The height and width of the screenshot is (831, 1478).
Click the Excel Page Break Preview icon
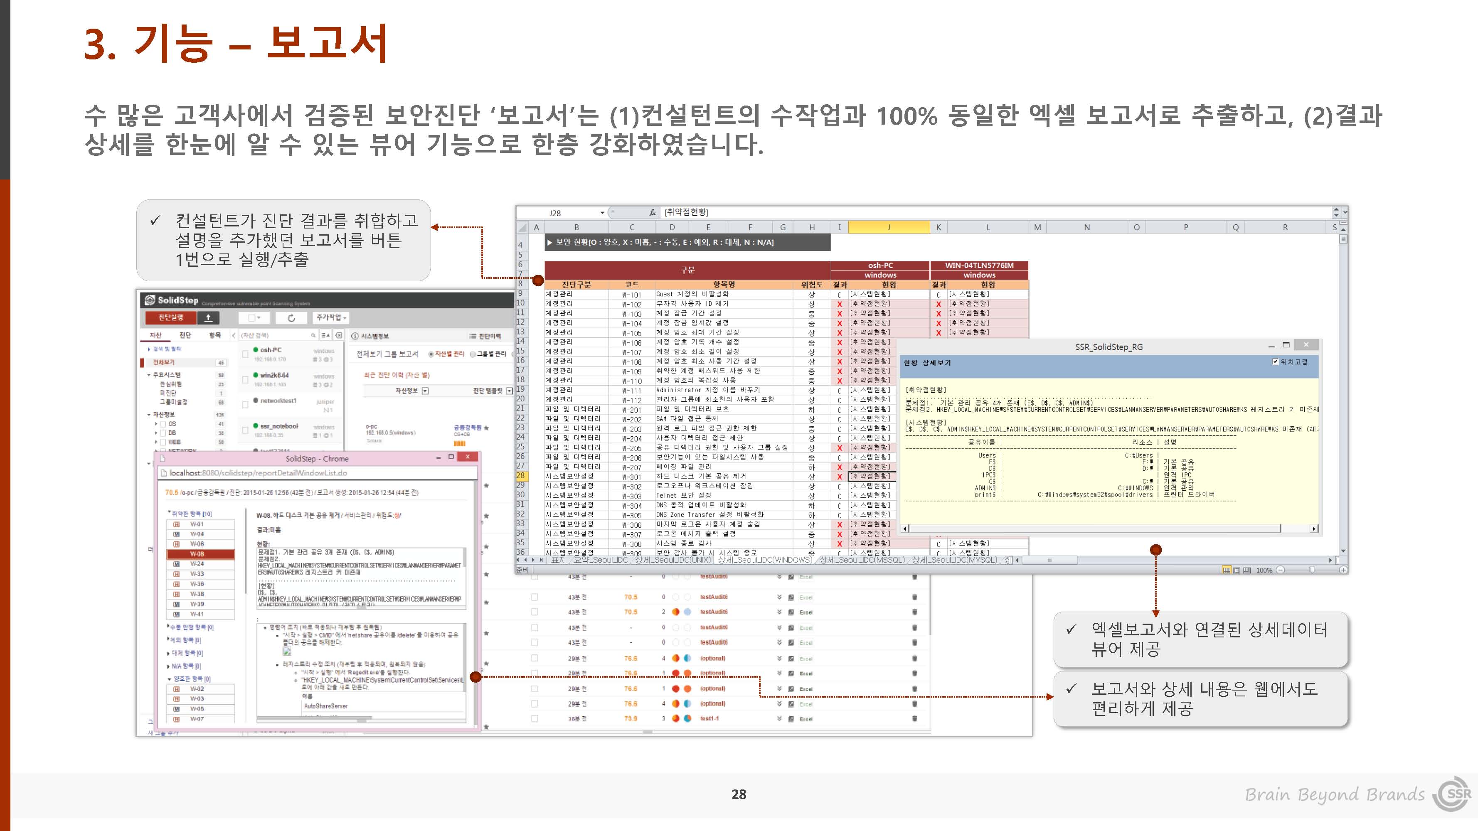tap(1247, 570)
